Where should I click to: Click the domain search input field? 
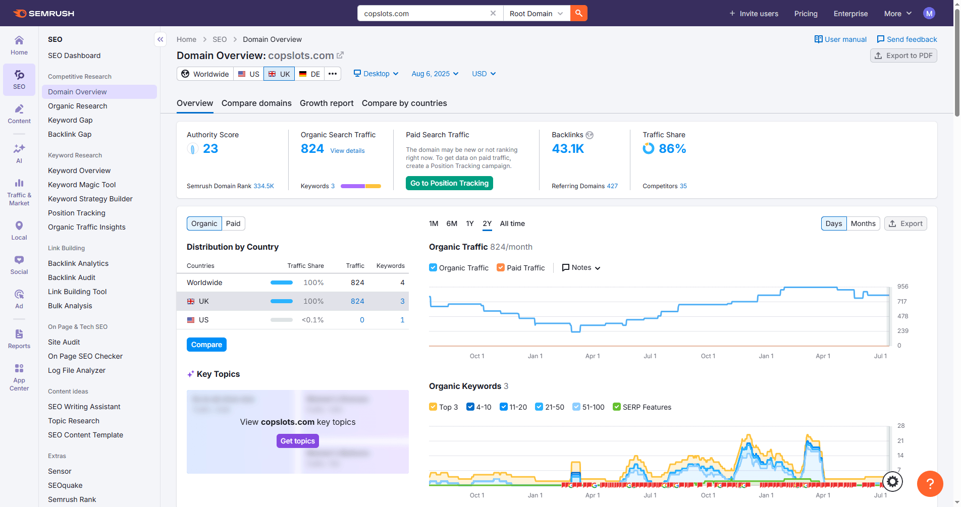pos(424,13)
